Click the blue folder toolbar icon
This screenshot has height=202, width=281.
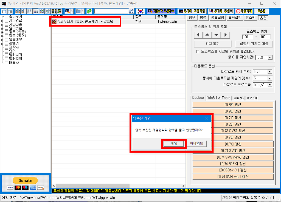pyautogui.click(x=78, y=11)
